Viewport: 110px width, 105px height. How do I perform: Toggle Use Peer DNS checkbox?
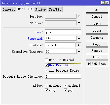(47, 65)
